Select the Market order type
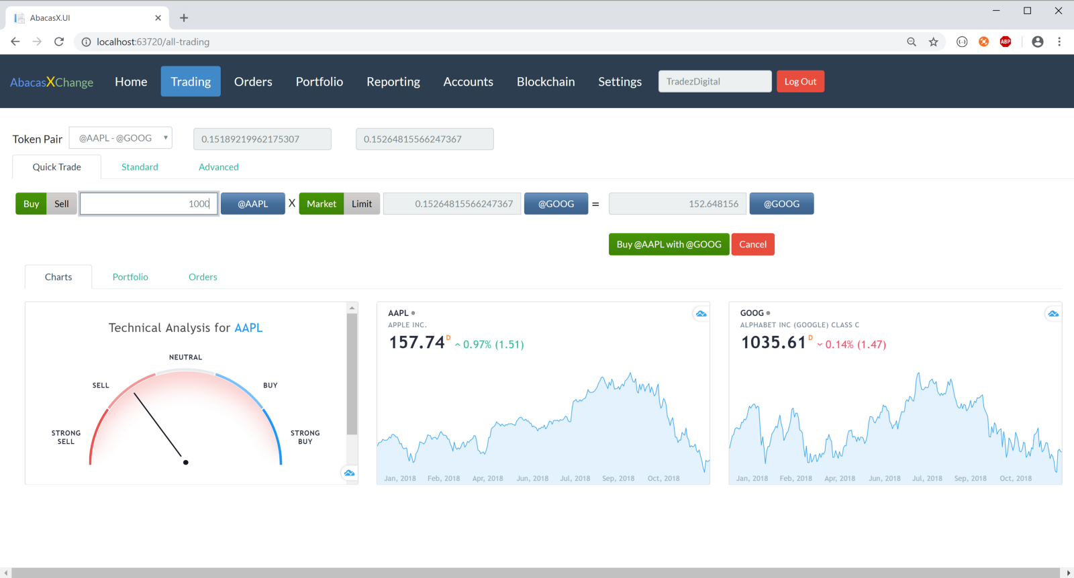Image resolution: width=1074 pixels, height=578 pixels. (x=322, y=204)
